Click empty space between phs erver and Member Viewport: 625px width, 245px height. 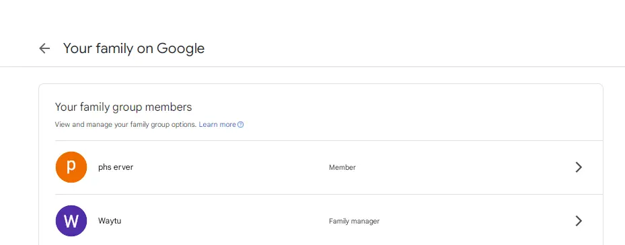[231, 167]
